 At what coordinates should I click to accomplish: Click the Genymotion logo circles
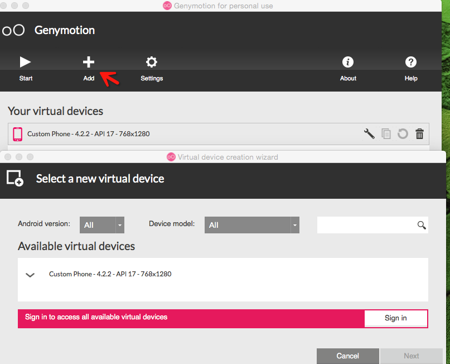click(13, 30)
